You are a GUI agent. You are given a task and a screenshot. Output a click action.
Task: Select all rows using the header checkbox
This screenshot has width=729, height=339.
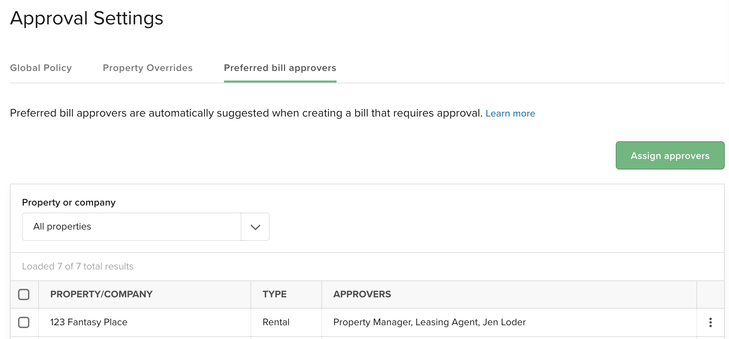pyautogui.click(x=24, y=294)
